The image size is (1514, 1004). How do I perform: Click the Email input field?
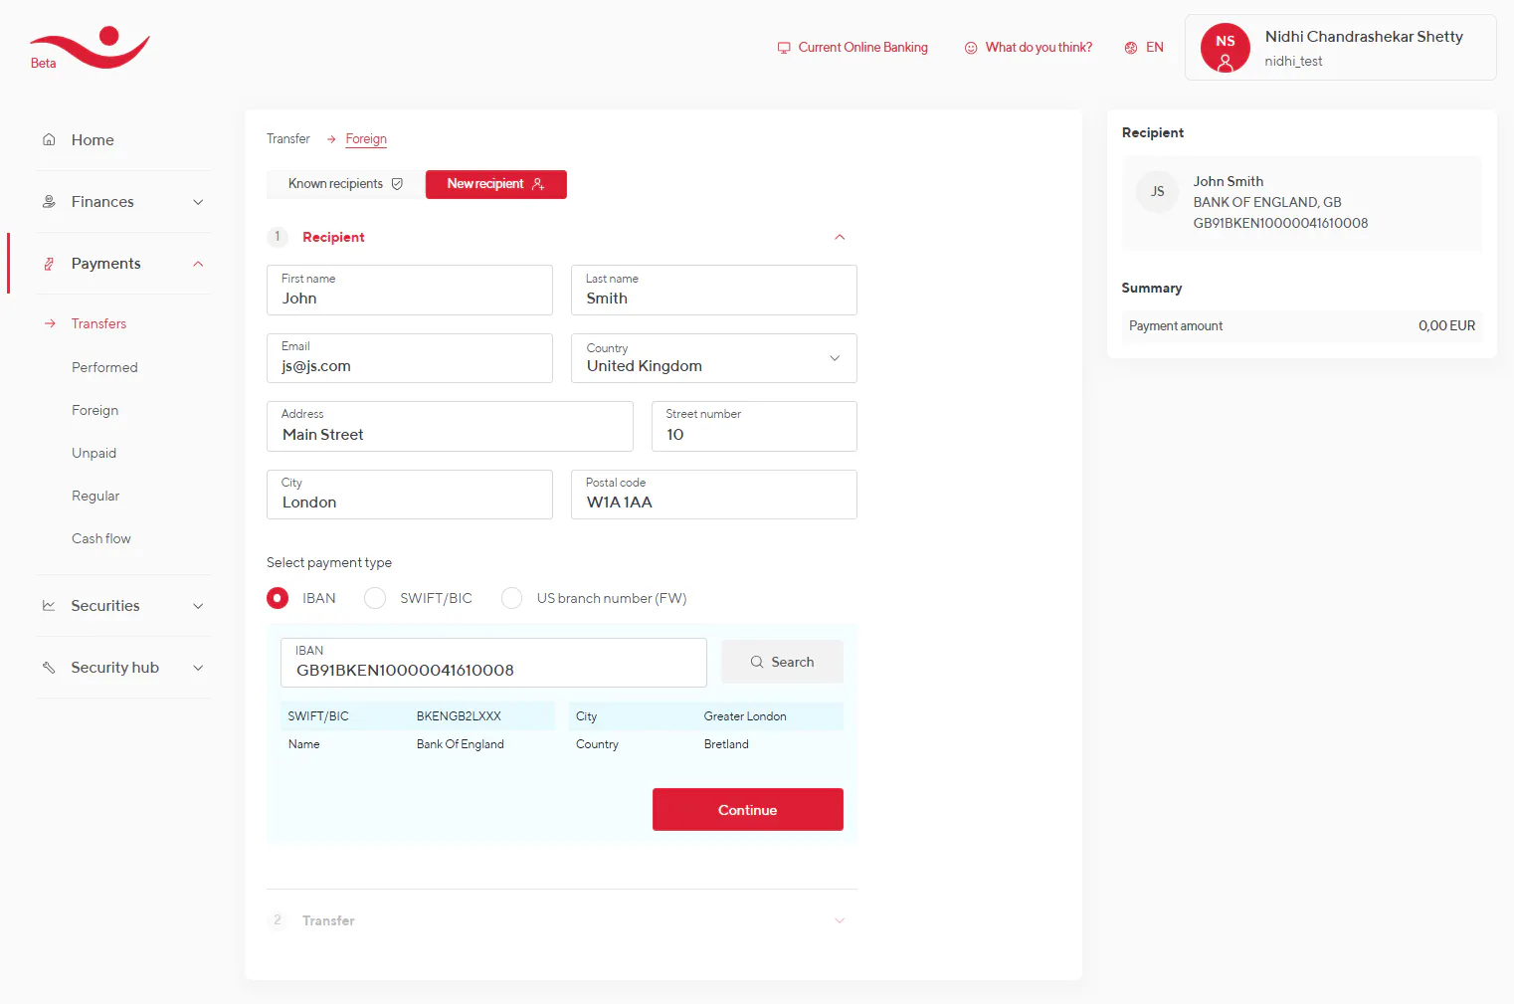(x=410, y=358)
